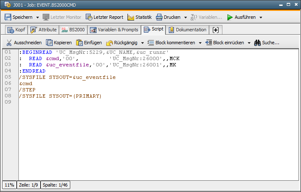Click the Letzter Monitor icon
Viewport: 301px width, 192px height.
coord(46,17)
